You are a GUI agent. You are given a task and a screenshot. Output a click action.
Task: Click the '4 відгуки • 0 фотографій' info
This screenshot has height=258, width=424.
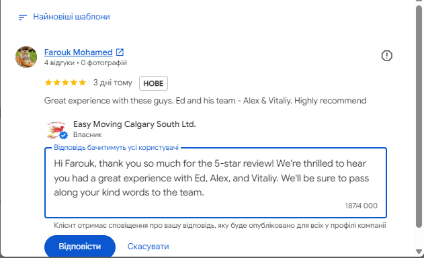[x=85, y=62]
